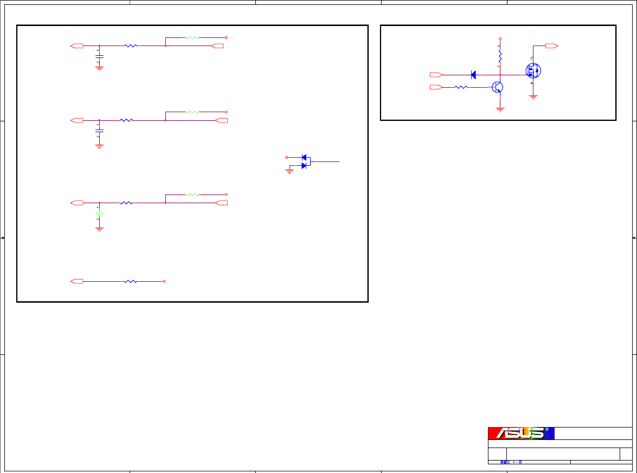637x473 pixels.
Task: Select the input port feeding the single diode
Action: click(436, 75)
